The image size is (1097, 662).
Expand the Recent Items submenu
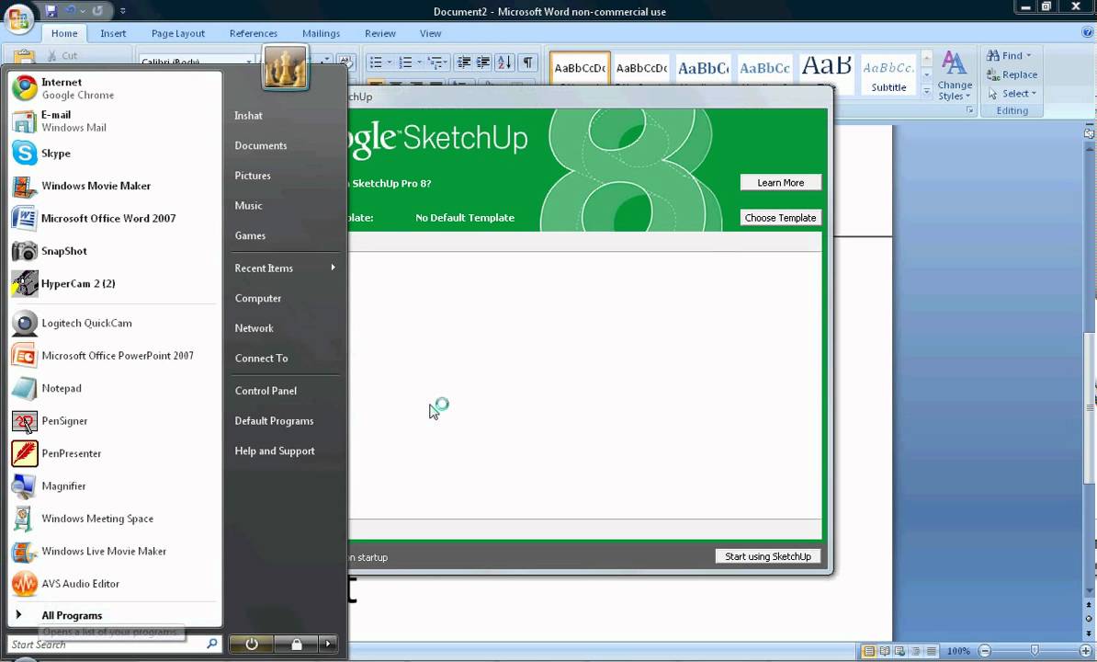tap(284, 268)
